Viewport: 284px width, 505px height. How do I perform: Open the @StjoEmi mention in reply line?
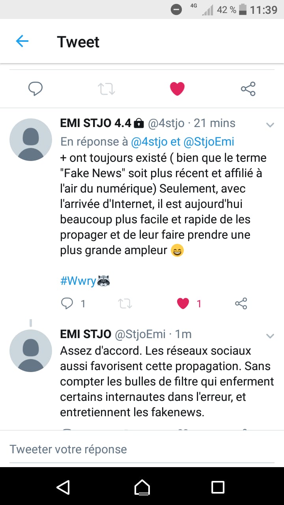(x=209, y=142)
